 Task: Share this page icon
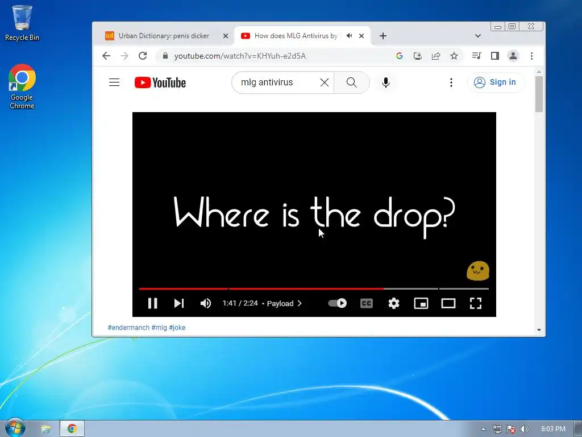click(x=436, y=56)
